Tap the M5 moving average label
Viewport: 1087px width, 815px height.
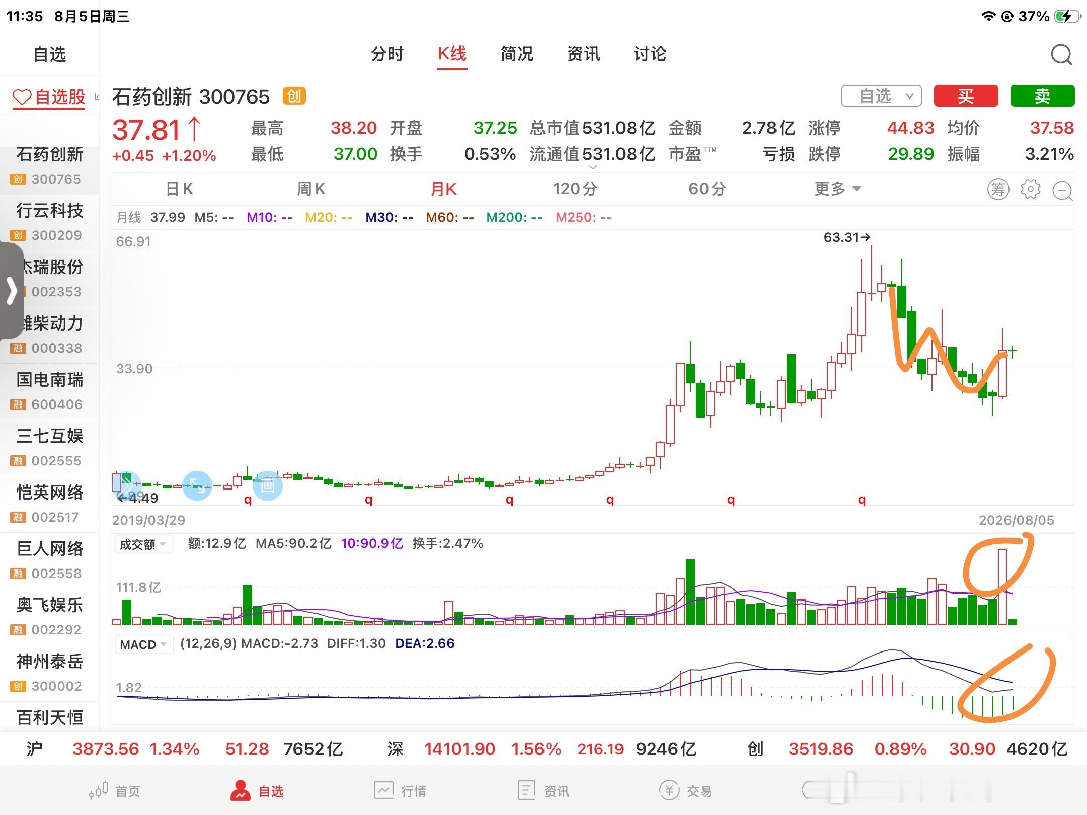[214, 217]
